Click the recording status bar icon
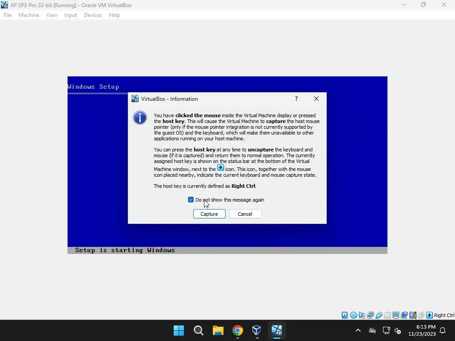This screenshot has height=341, width=455. pos(404,315)
